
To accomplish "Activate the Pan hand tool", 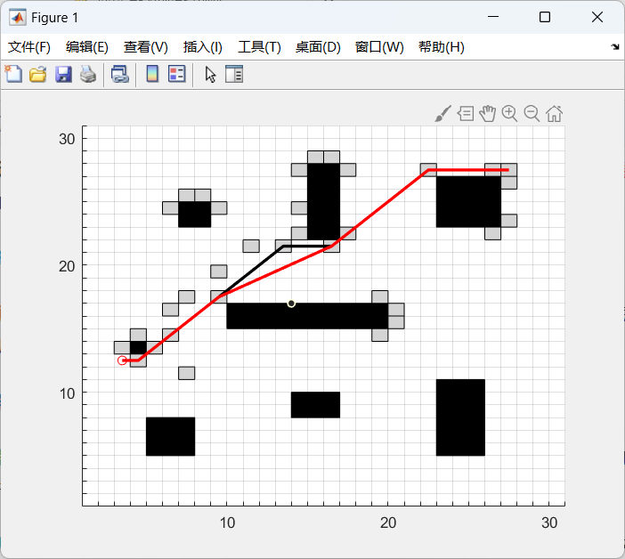I will pyautogui.click(x=488, y=114).
